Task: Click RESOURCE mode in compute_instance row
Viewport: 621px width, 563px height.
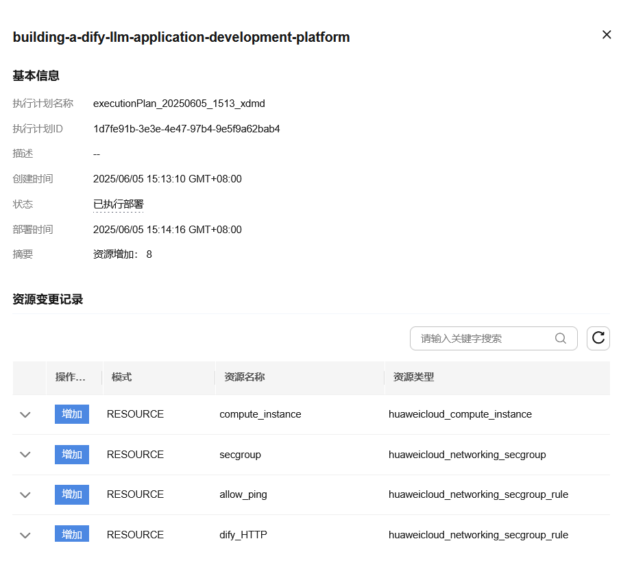Action: tap(135, 414)
